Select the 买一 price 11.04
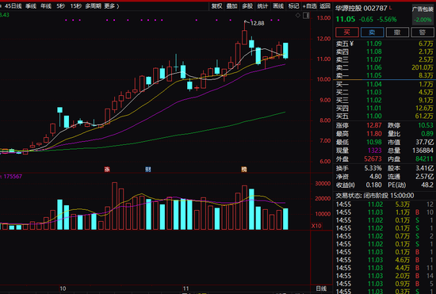The height and width of the screenshot is (294, 436). [374, 84]
